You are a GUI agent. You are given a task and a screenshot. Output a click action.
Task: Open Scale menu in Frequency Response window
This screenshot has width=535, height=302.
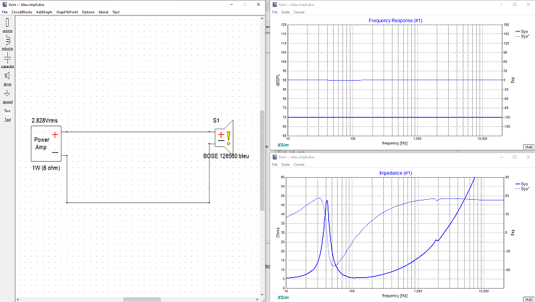tap(286, 12)
